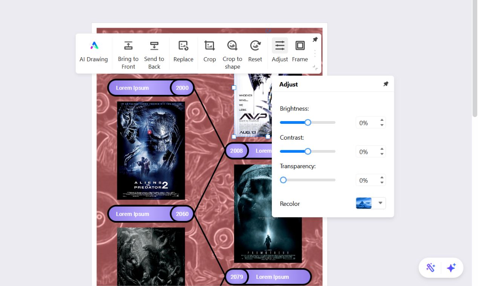Click the Contrast percentage field

[367, 152]
